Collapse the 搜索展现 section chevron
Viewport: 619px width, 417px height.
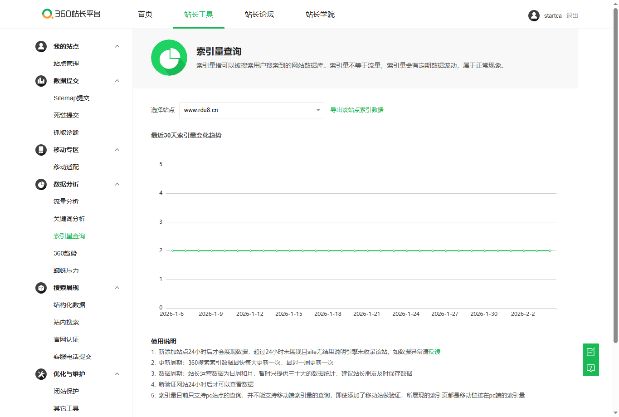click(117, 288)
